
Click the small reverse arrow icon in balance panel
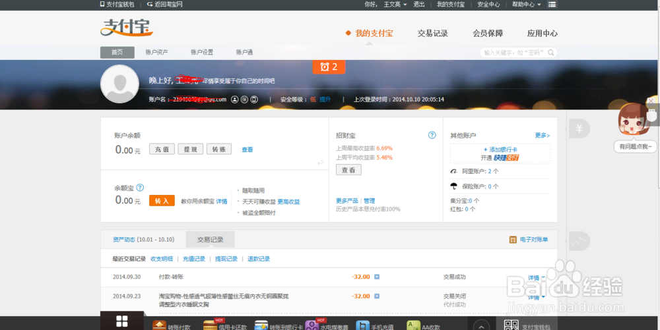[x=321, y=163]
